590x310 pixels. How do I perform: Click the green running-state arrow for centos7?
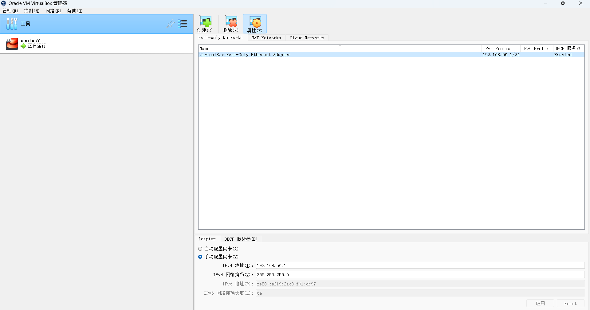[x=23, y=46]
